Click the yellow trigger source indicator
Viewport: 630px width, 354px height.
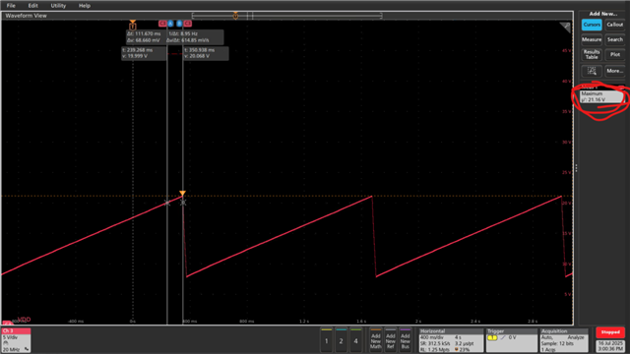492,338
